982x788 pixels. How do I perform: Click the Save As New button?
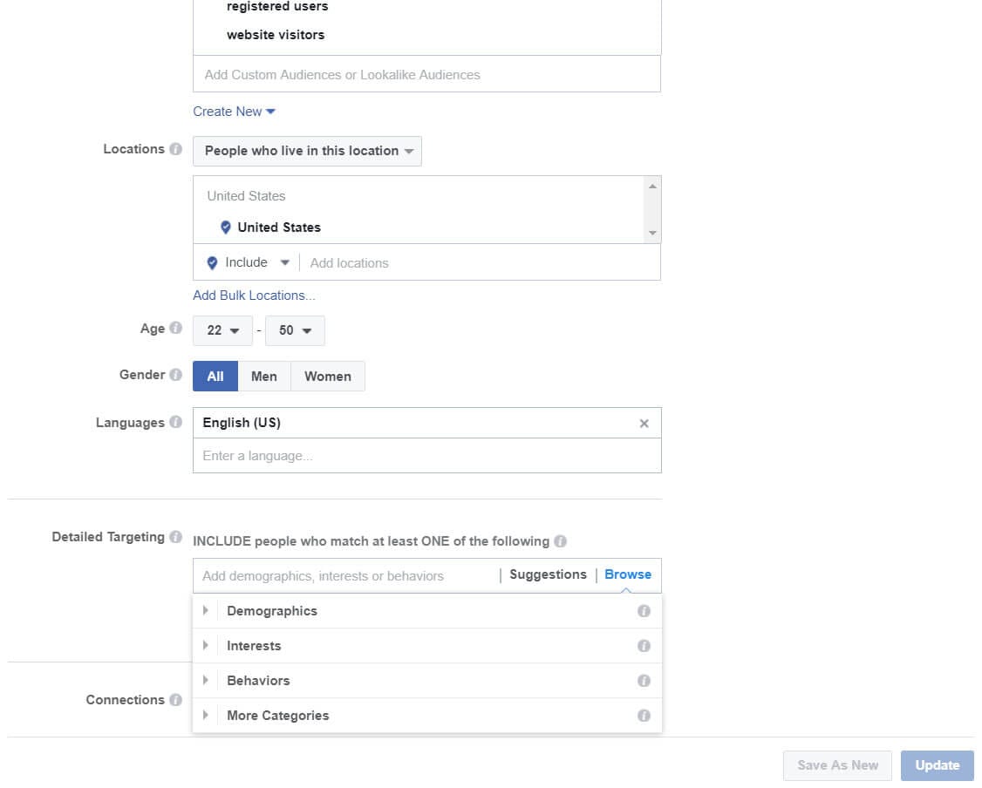(x=837, y=765)
